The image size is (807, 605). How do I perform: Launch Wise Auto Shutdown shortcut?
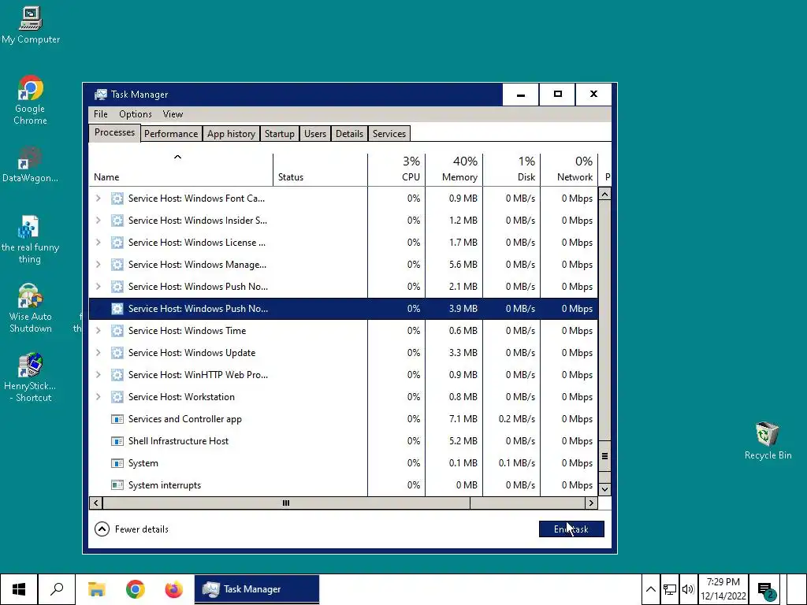[x=30, y=308]
